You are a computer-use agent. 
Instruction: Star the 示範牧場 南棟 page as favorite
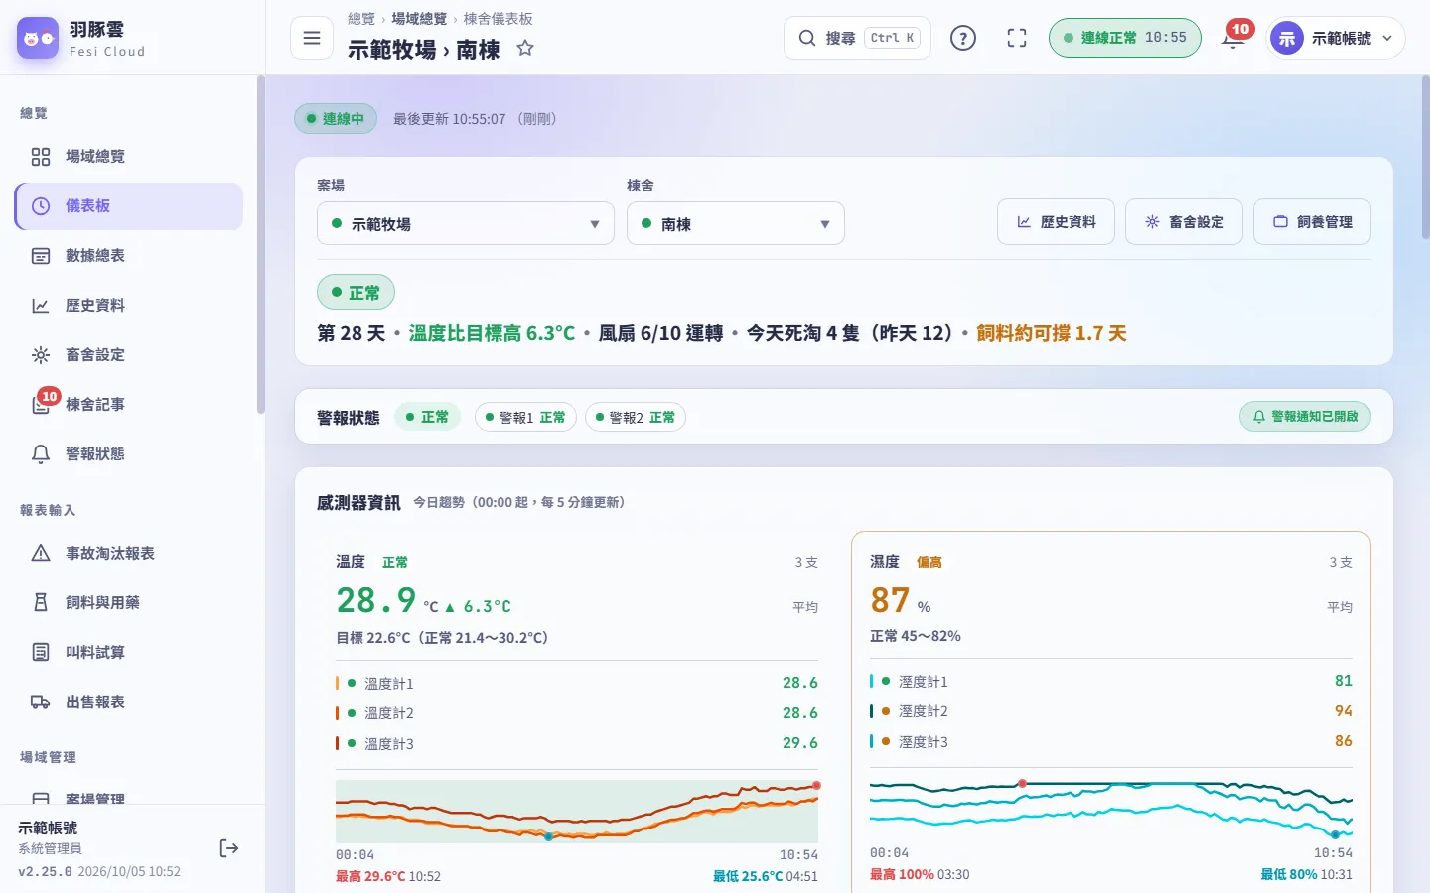525,48
